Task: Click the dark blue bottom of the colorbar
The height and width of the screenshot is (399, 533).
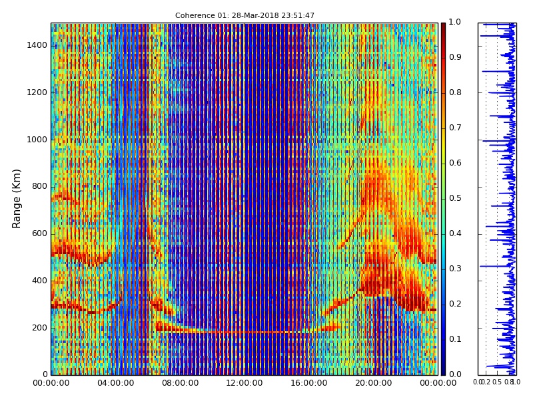Action: coord(443,370)
